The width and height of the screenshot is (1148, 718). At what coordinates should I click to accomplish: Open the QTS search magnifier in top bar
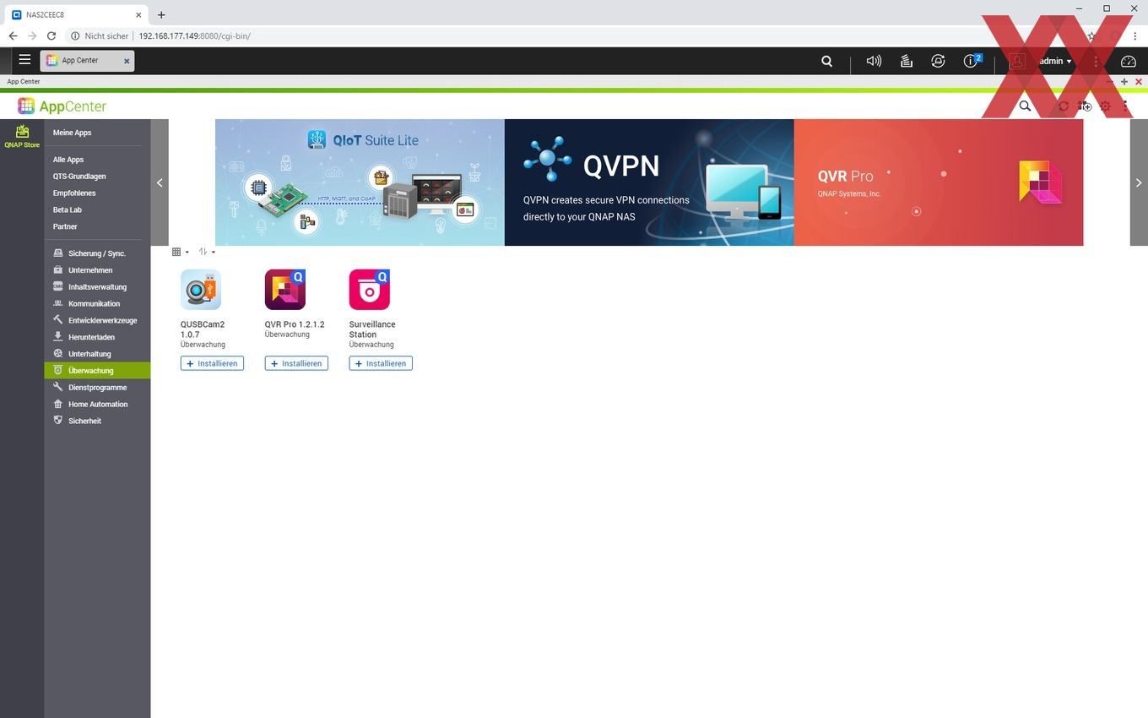(x=827, y=61)
